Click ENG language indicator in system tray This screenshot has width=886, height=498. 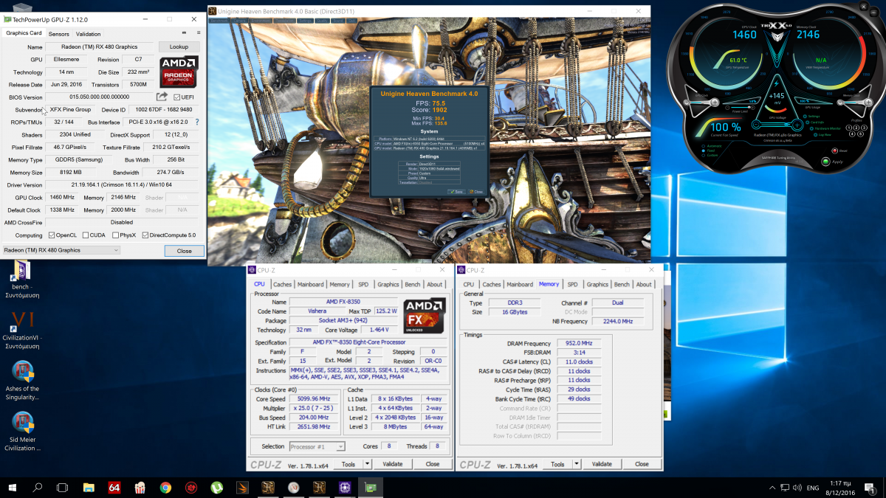pyautogui.click(x=812, y=488)
